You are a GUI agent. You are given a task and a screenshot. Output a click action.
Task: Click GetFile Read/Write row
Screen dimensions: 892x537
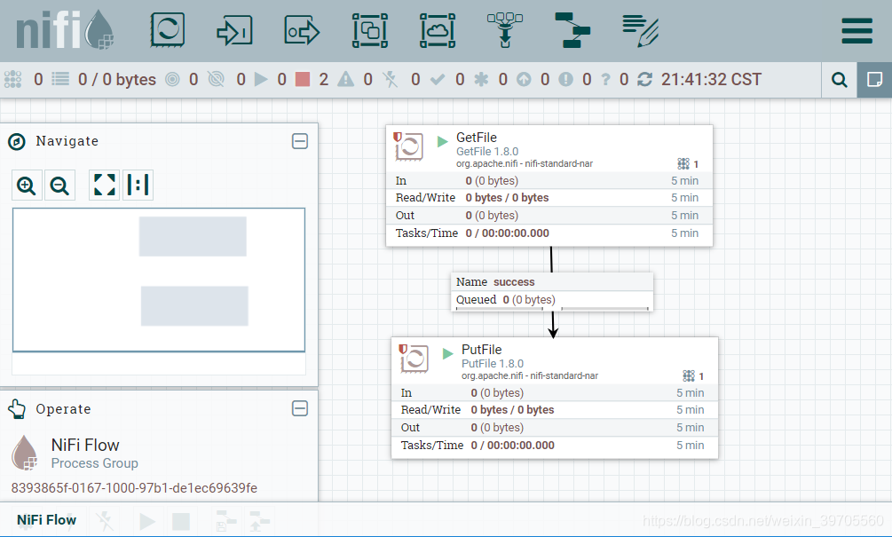click(549, 197)
